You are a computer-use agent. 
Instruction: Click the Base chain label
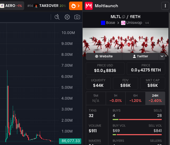[x=110, y=23]
